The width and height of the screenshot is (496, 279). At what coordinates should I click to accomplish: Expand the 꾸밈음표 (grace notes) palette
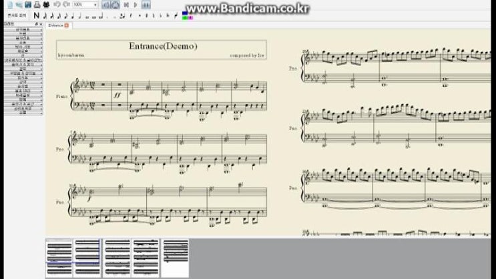(23, 30)
